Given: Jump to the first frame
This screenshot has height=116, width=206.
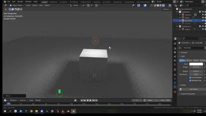Looking at the screenshot, I should point(81,100).
